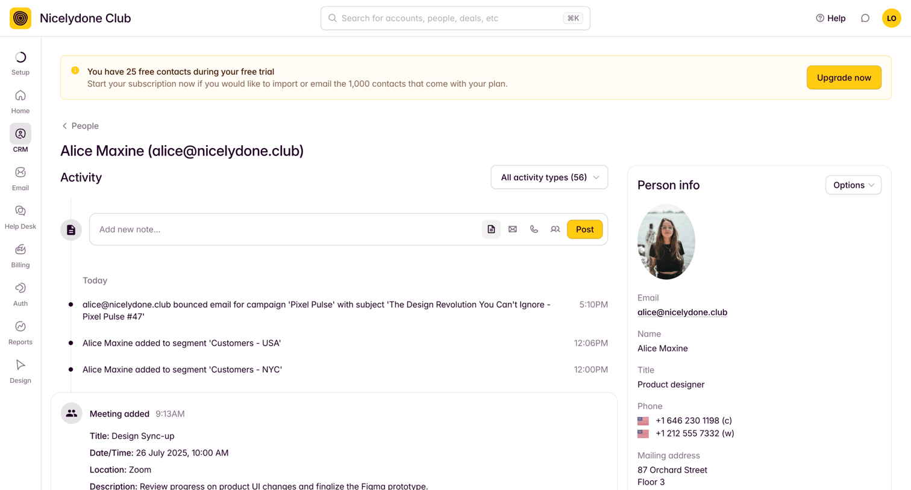Click the 'Customers - NYC' segment activity
911x490 pixels.
tap(182, 370)
